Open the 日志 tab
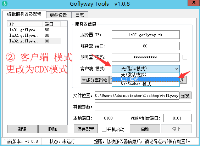This screenshot has width=200, height=146. 80,15
